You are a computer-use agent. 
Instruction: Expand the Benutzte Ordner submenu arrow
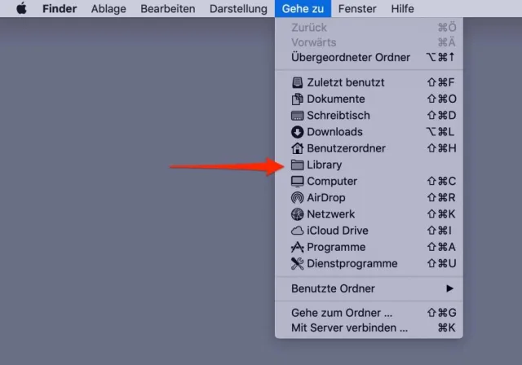coord(449,288)
